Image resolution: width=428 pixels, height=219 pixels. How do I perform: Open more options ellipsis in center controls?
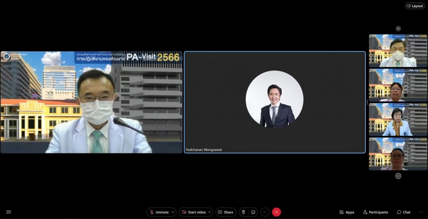point(265,212)
